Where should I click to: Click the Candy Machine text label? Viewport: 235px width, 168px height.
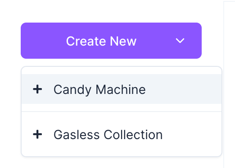(x=99, y=90)
